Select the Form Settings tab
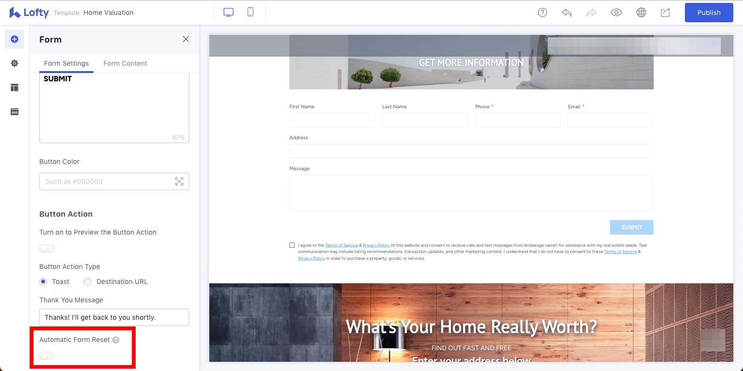Viewport: 743px width, 371px height. coord(66,63)
